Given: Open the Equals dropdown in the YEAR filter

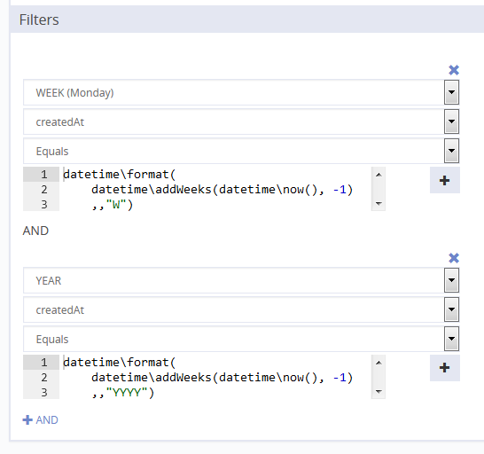Looking at the screenshot, I should pos(451,339).
